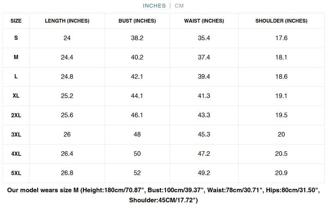Select the size L row label
Image resolution: width=329 pixels, height=209 pixels.
[16, 77]
